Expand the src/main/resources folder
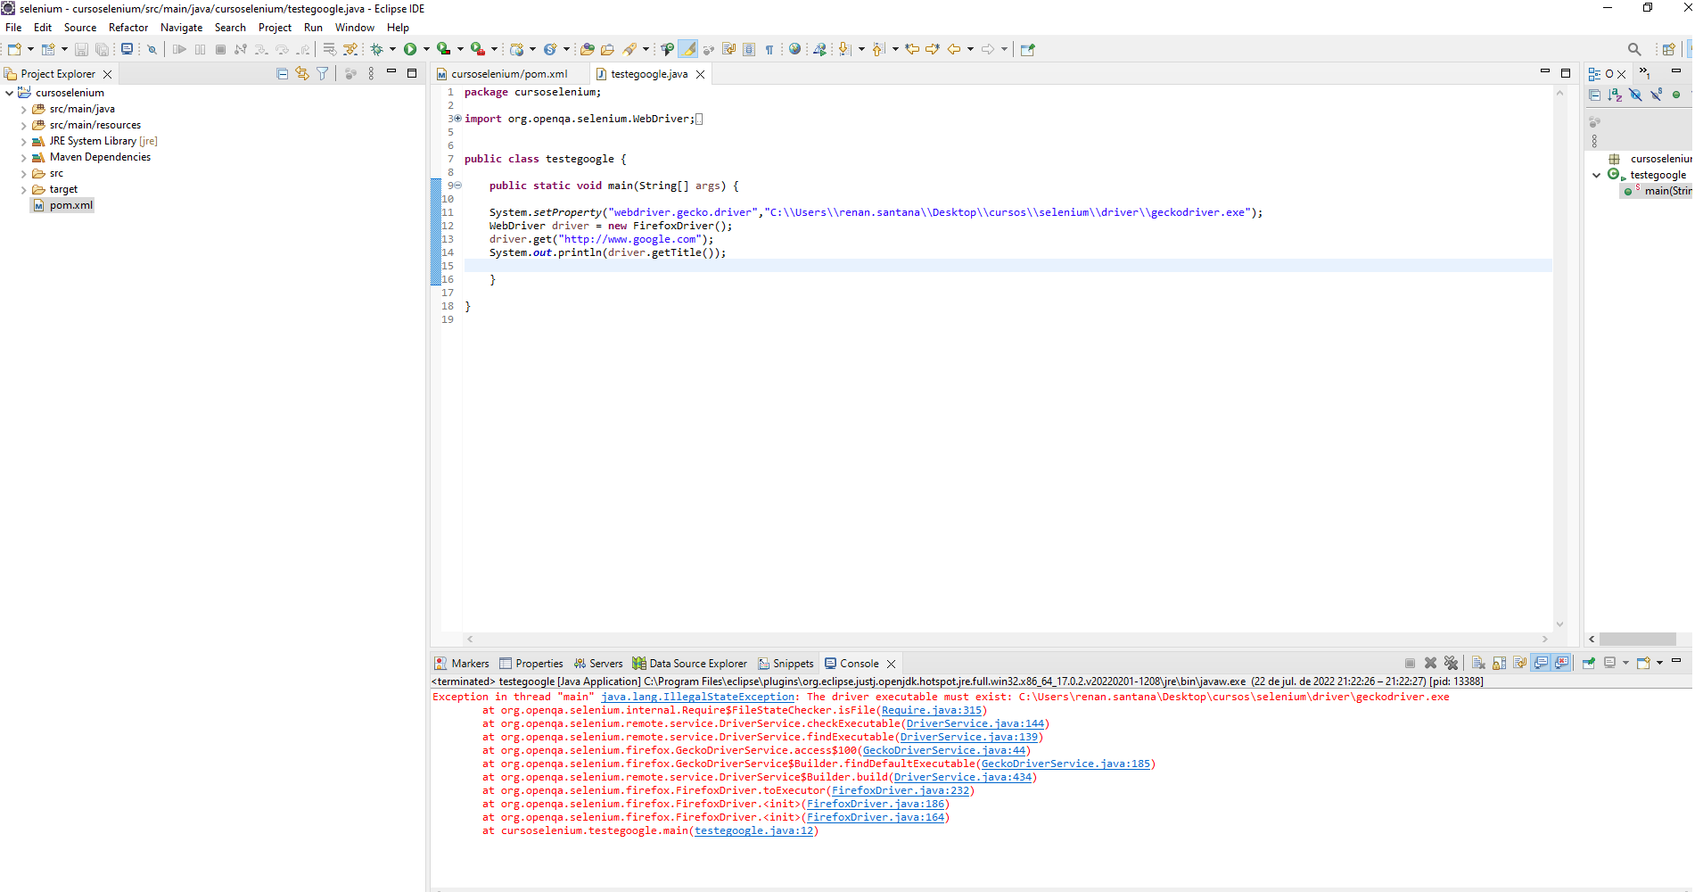1703x892 pixels. coord(23,126)
